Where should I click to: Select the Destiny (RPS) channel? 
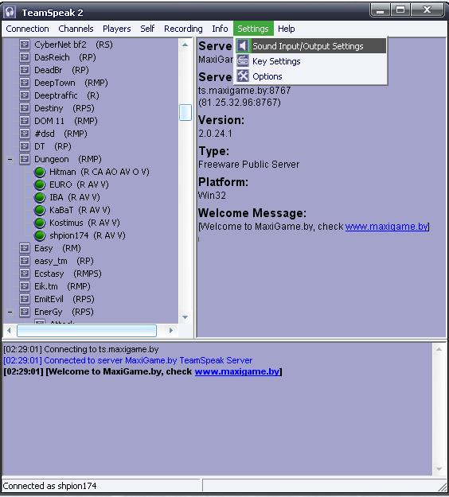pyautogui.click(x=64, y=108)
